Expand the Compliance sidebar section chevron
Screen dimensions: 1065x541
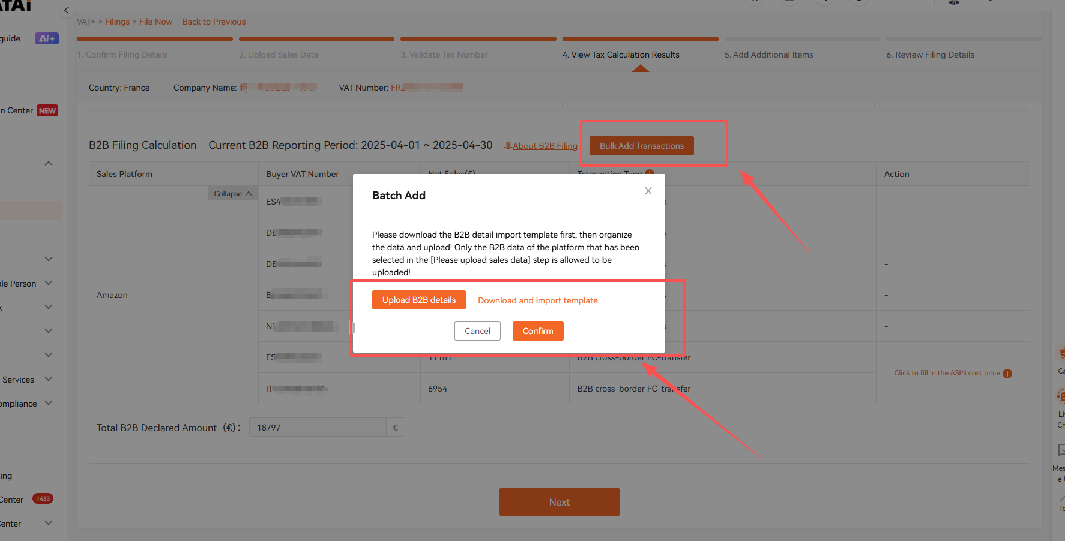point(49,403)
